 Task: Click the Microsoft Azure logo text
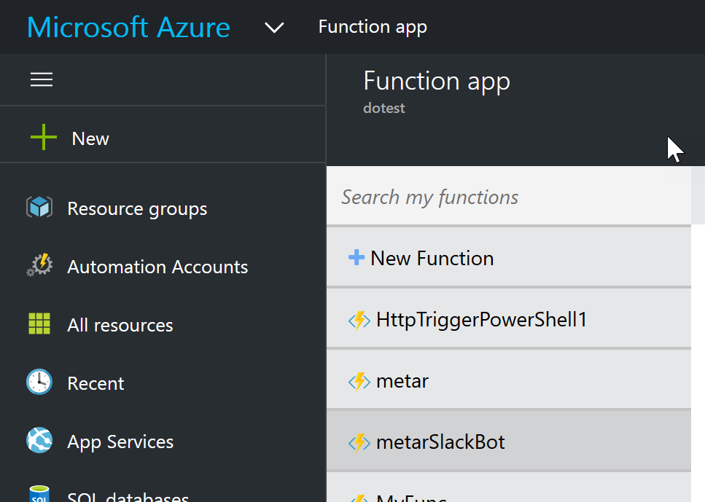[x=128, y=28]
